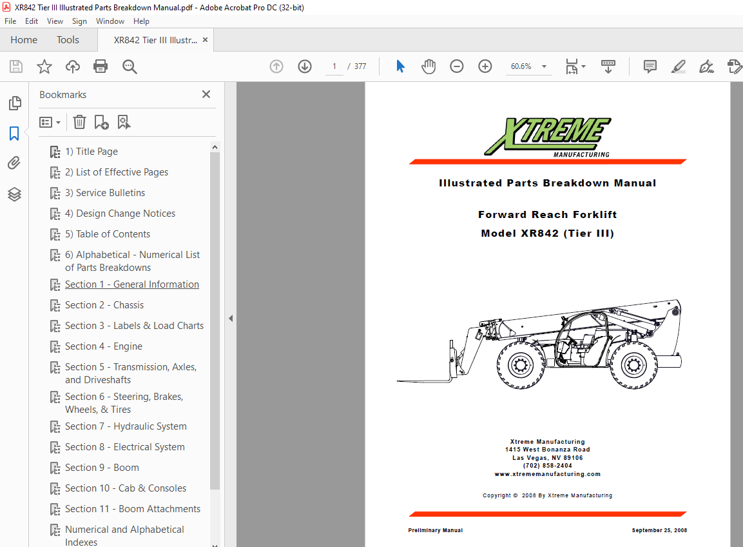This screenshot has width=743, height=547.
Task: Jump to Section 10 - Cab & Consoles
Action: [x=126, y=488]
